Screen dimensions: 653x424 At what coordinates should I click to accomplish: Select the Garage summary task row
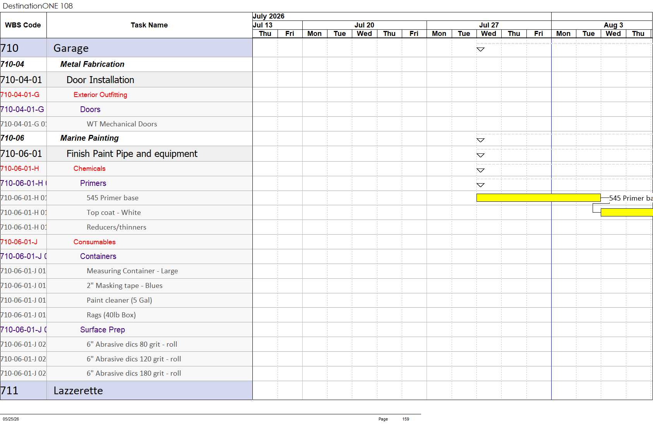click(126, 48)
